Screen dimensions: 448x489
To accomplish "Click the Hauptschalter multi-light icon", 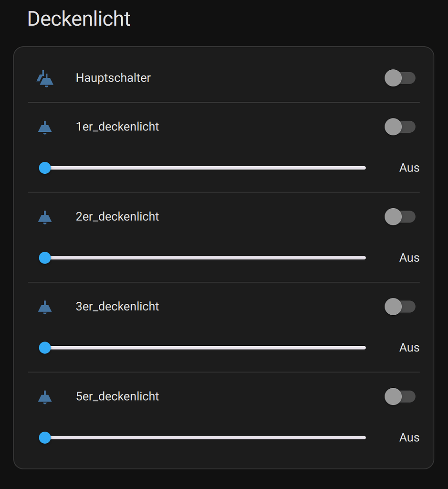I will pos(45,78).
